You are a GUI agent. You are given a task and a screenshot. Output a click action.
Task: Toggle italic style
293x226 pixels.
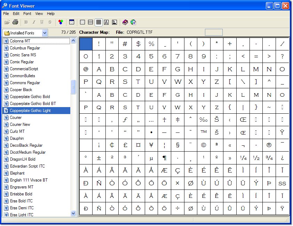click(x=33, y=22)
